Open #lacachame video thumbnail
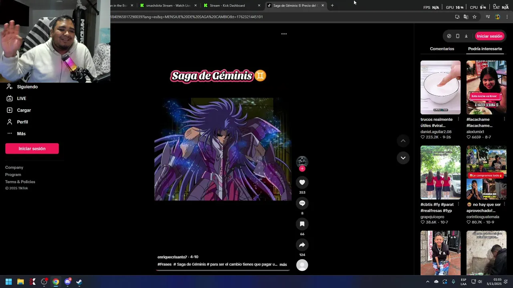Image resolution: width=513 pixels, height=288 pixels. [x=486, y=88]
